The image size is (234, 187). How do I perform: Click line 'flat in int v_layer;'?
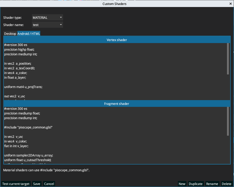(16, 146)
